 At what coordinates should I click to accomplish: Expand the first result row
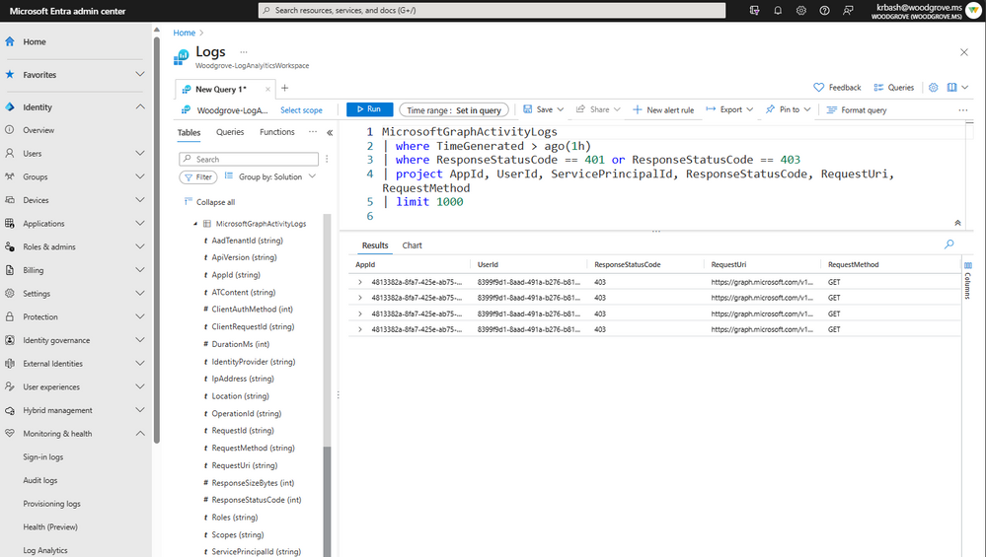(359, 282)
